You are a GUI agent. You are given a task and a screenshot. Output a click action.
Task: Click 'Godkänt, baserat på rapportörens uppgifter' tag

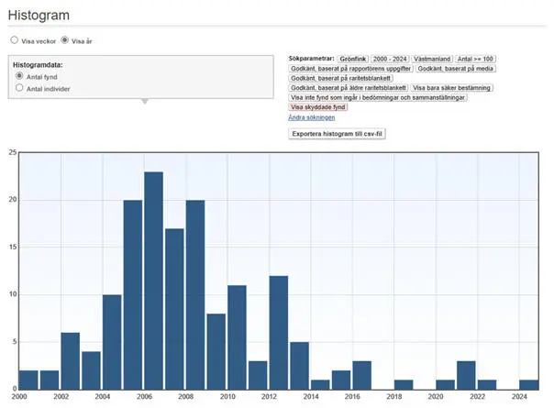pyautogui.click(x=350, y=68)
